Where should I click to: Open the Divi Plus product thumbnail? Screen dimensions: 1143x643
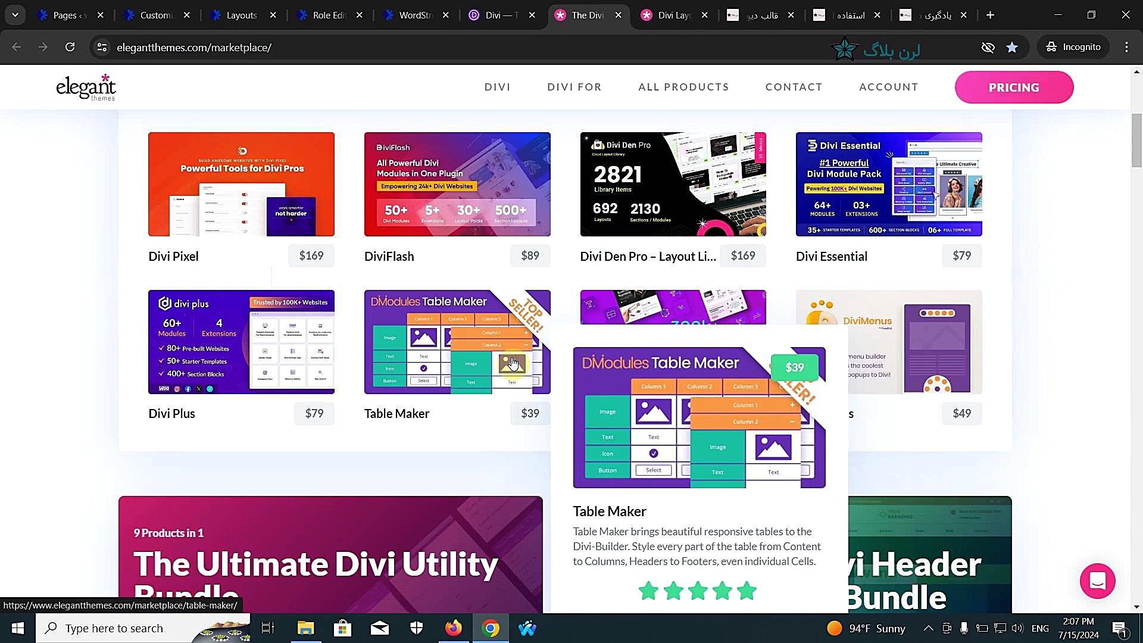pos(241,342)
